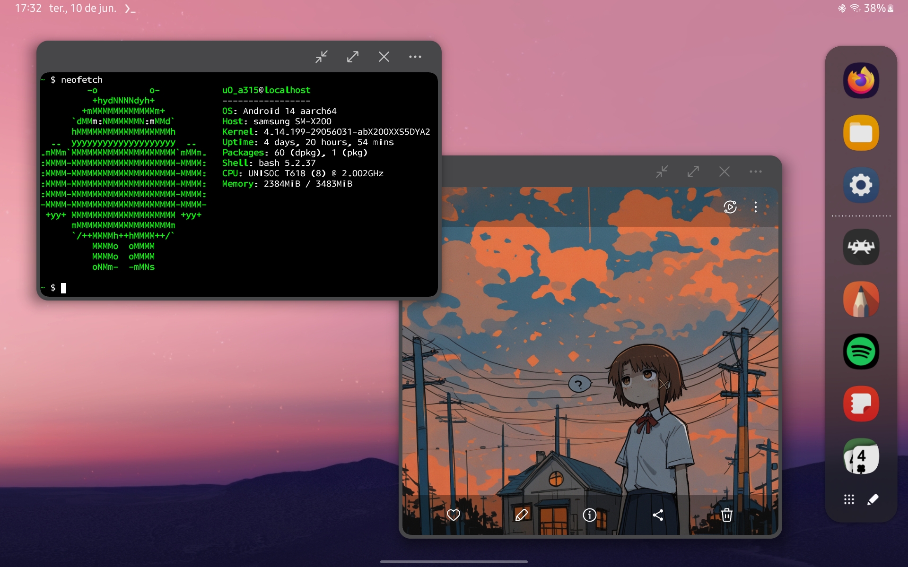This screenshot has height=567, width=908.
Task: Open the pencil sketch app icon
Action: [x=861, y=299]
